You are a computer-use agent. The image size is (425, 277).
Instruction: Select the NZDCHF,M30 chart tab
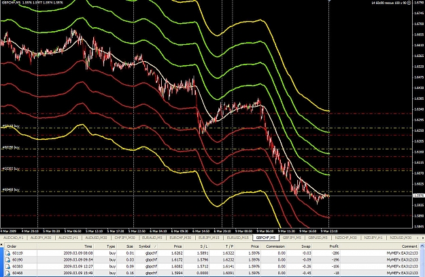346,238
